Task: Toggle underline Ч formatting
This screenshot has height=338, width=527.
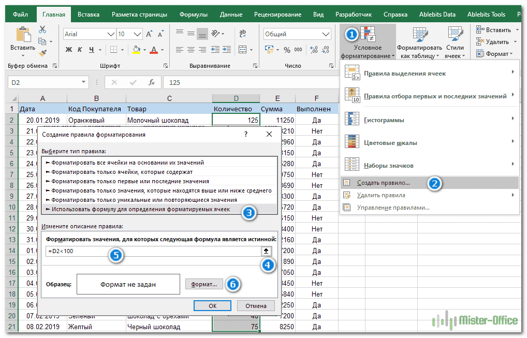Action: click(x=91, y=50)
